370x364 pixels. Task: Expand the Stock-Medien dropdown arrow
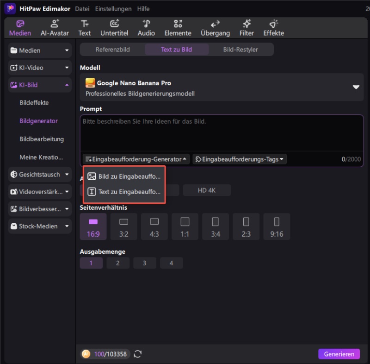tap(67, 226)
